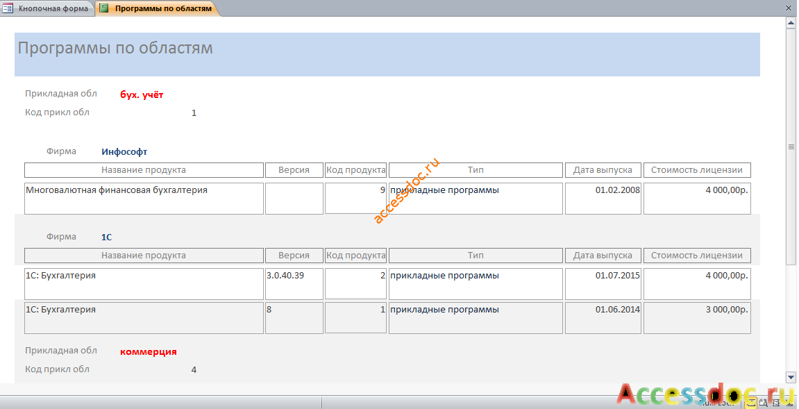Click 4 000,00р. in Многовалютная финансовая бухгалтерия row
The width and height of the screenshot is (799, 409).
pos(697,199)
